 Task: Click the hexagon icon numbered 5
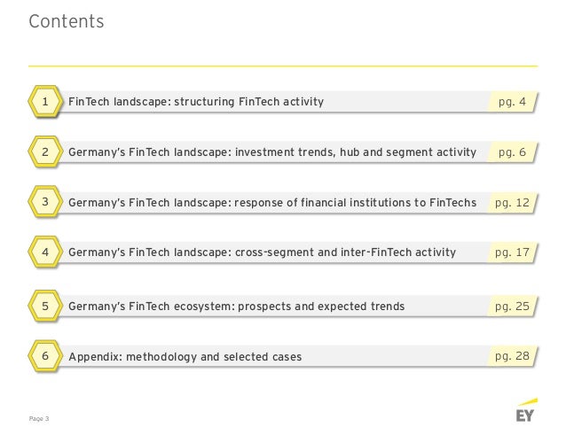[x=44, y=306]
